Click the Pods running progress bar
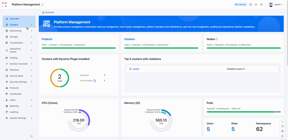The width and height of the screenshot is (288, 140). 240,112
